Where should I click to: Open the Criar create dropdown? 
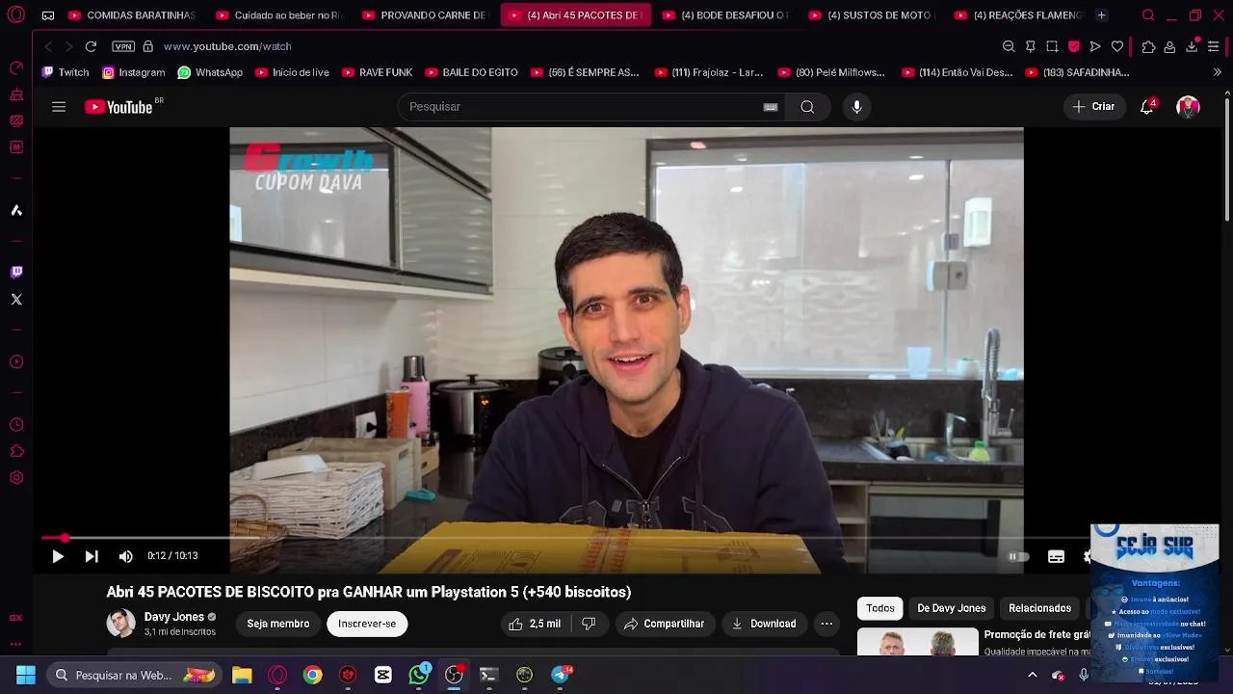pos(1093,107)
